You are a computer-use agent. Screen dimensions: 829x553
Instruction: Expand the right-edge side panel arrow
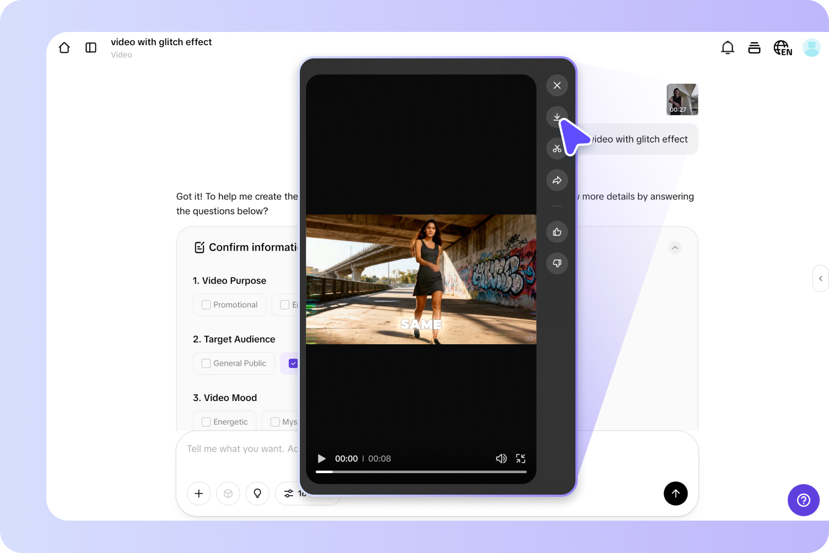821,278
